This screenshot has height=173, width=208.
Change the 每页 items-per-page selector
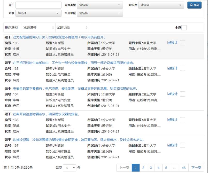(x=70, y=168)
